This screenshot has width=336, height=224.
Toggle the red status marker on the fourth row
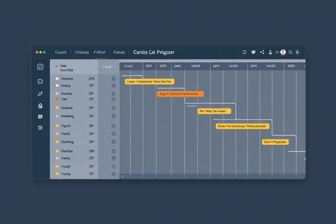[57, 99]
